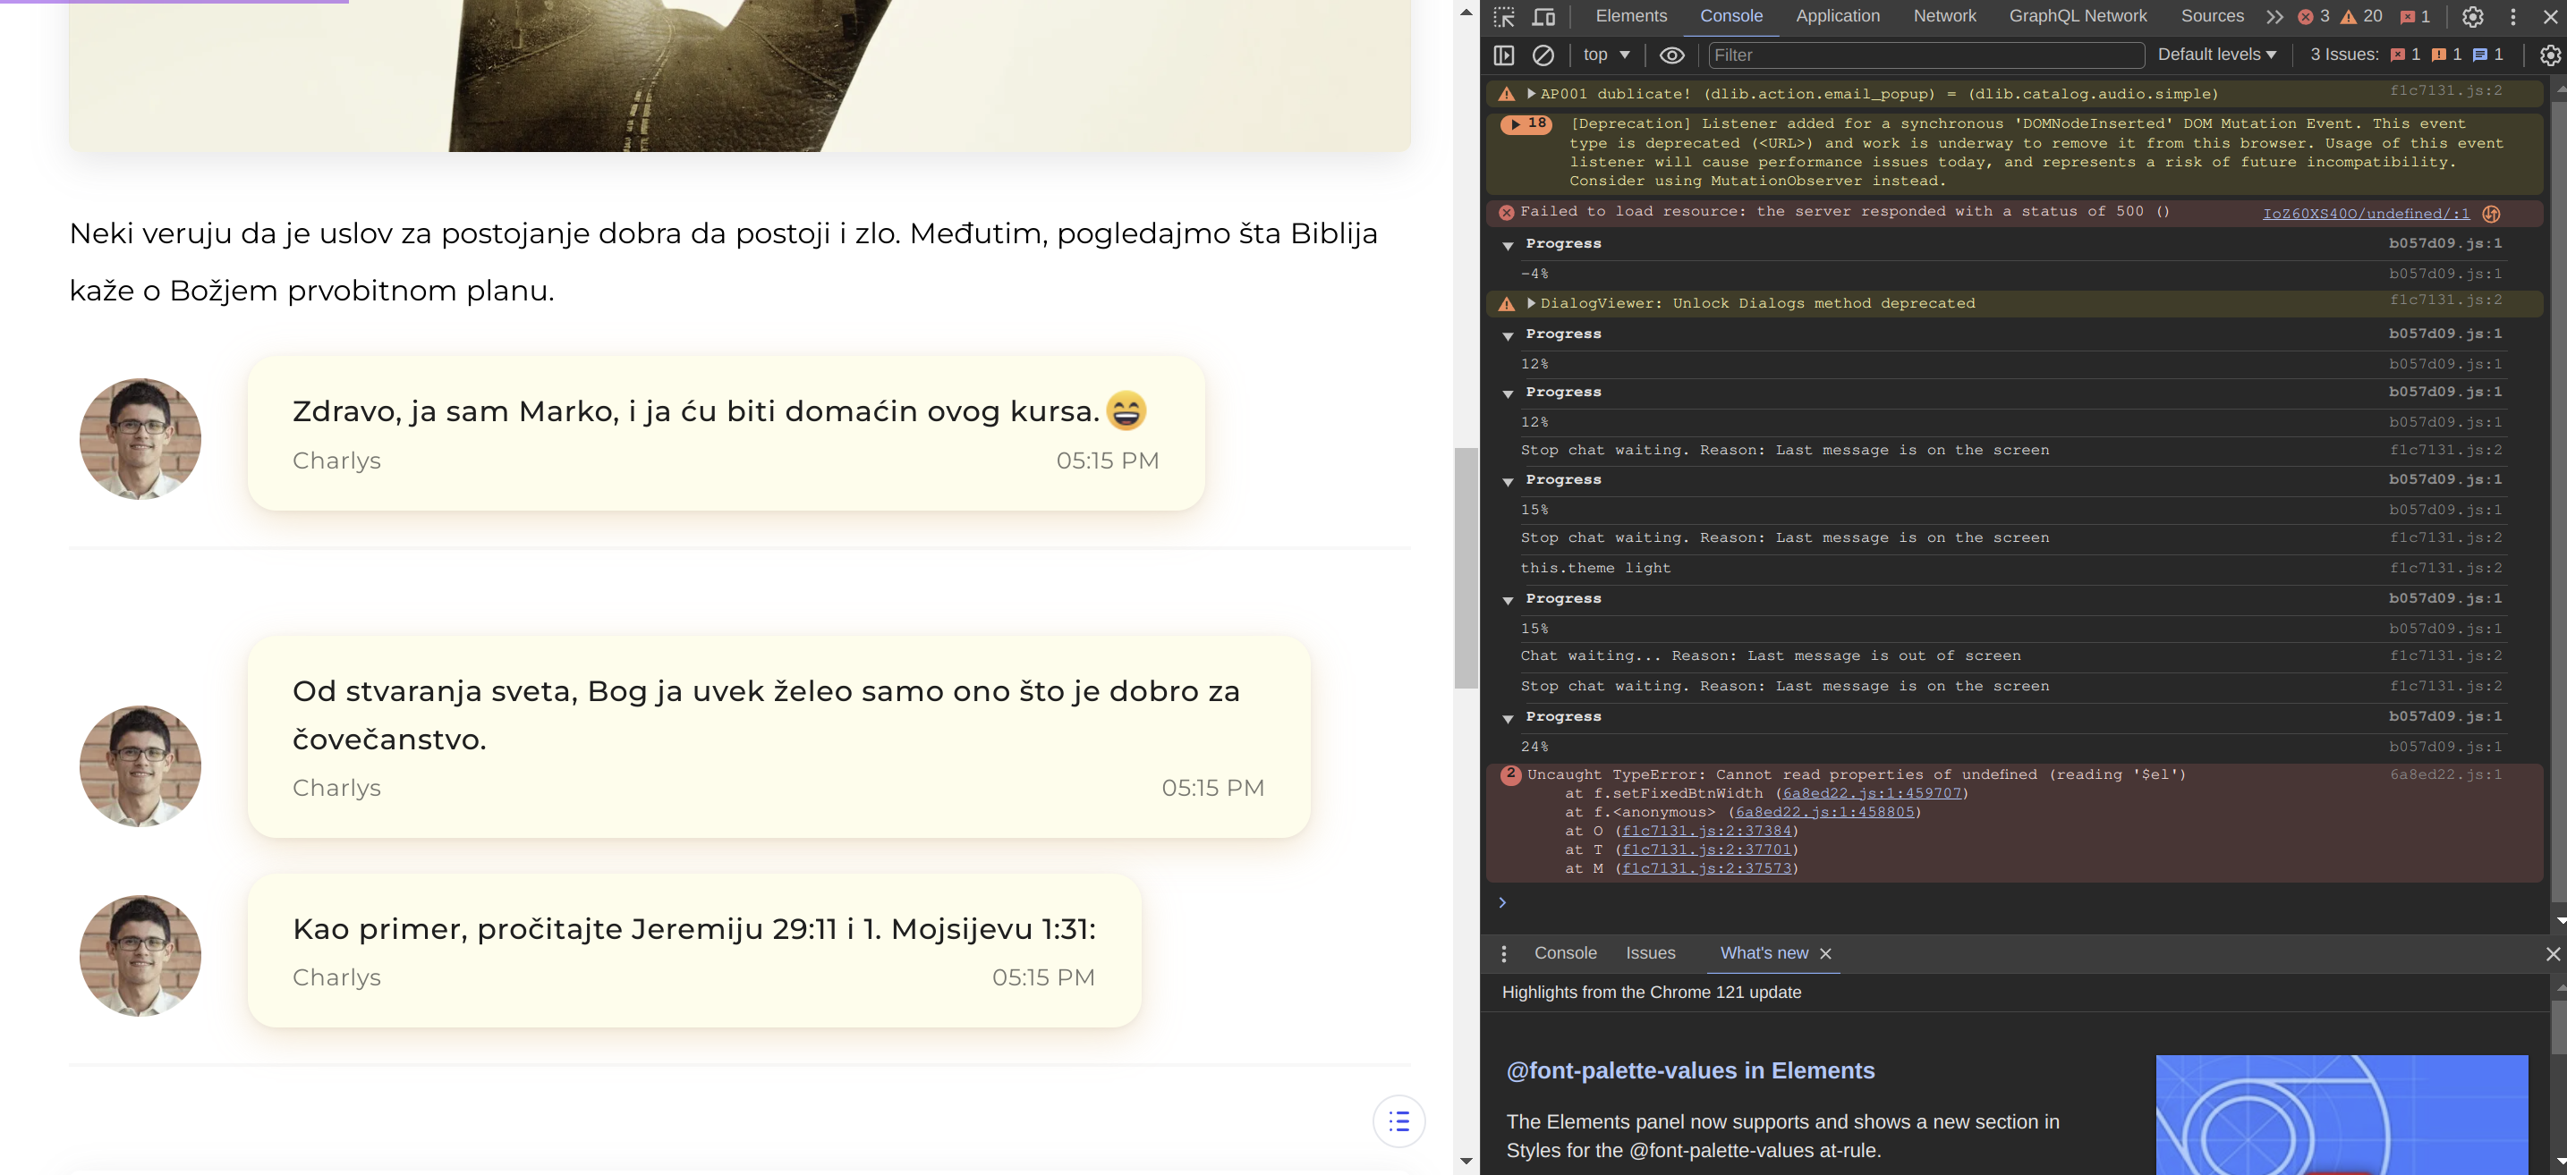Open the more DevTools tabs chevron
Screen dimensions: 2567x1175
click(2275, 17)
